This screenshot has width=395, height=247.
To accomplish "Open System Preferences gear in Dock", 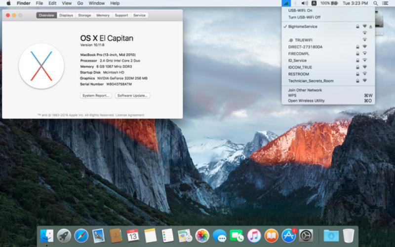I will click(306, 236).
